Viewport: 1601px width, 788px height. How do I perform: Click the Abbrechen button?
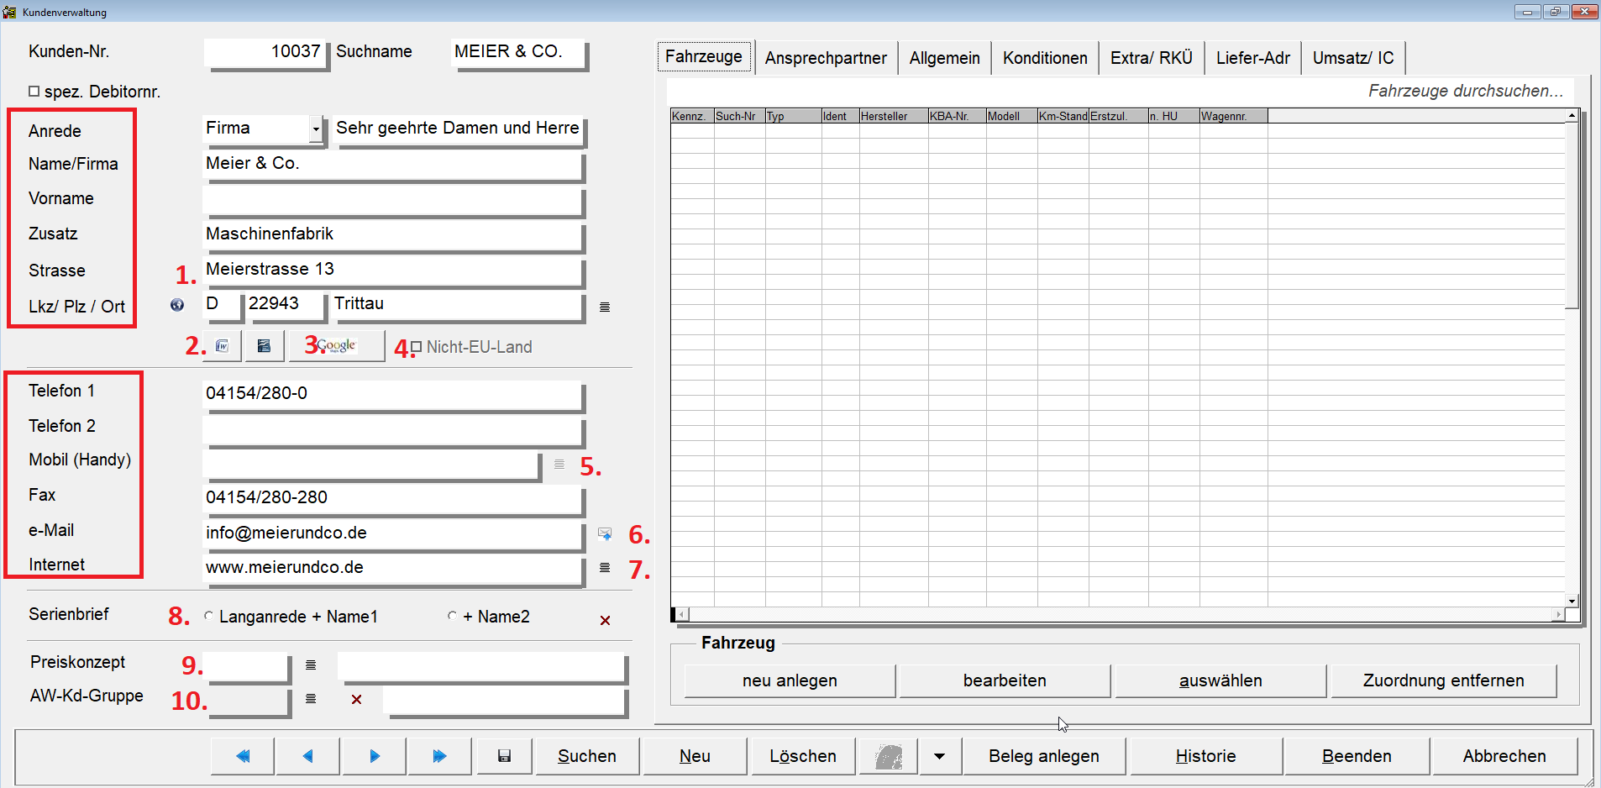coord(1504,756)
